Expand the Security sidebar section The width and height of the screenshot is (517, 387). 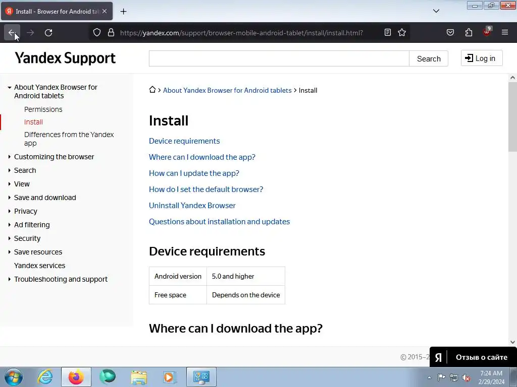(10, 238)
